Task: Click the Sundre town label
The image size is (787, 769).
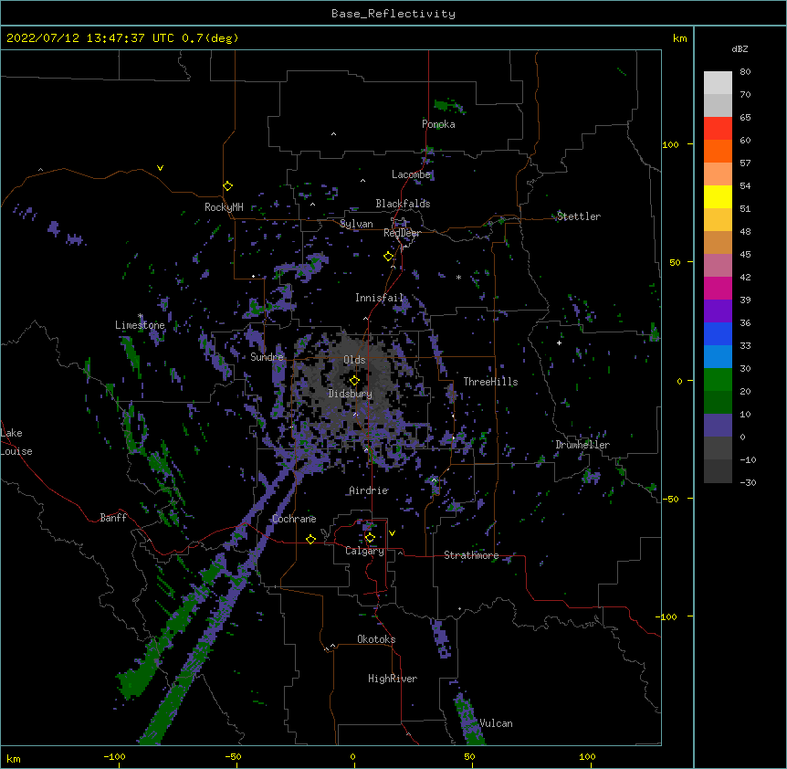Action: point(267,357)
